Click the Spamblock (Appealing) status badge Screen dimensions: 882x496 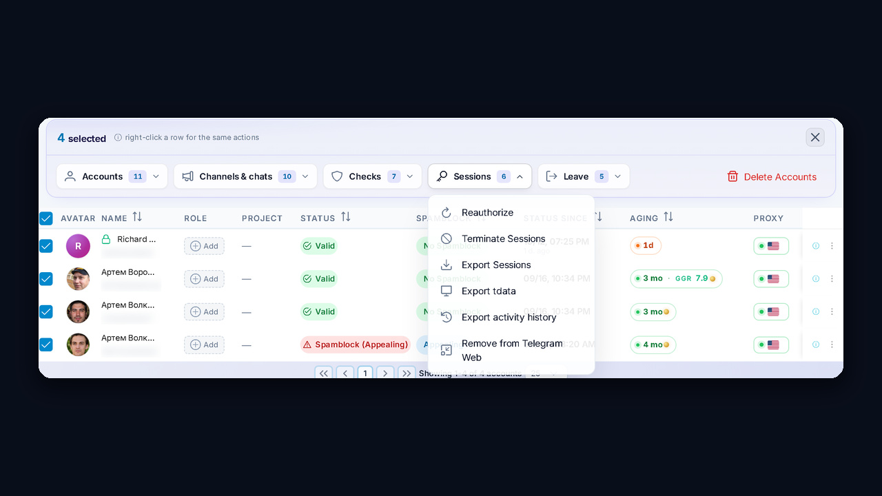pos(356,344)
